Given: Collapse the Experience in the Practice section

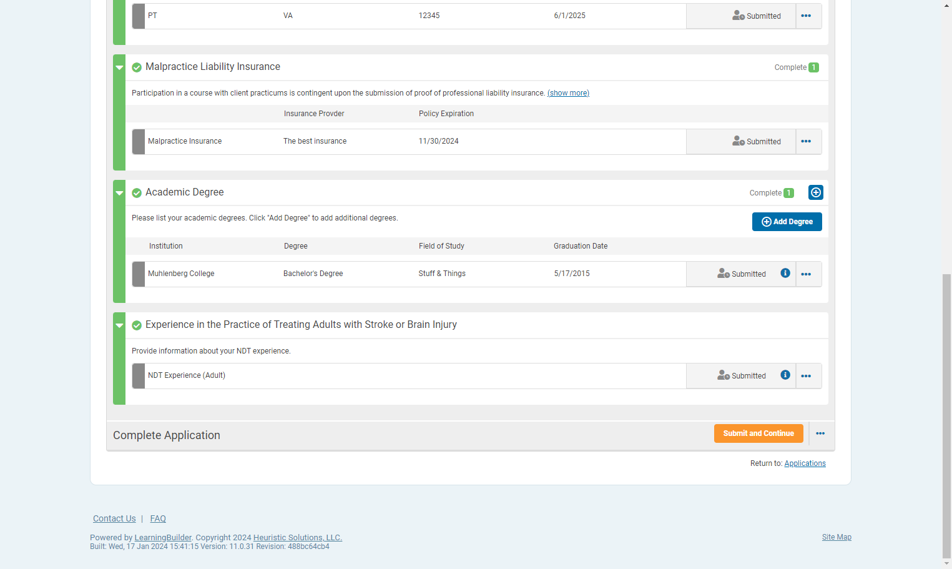Looking at the screenshot, I should pyautogui.click(x=119, y=325).
